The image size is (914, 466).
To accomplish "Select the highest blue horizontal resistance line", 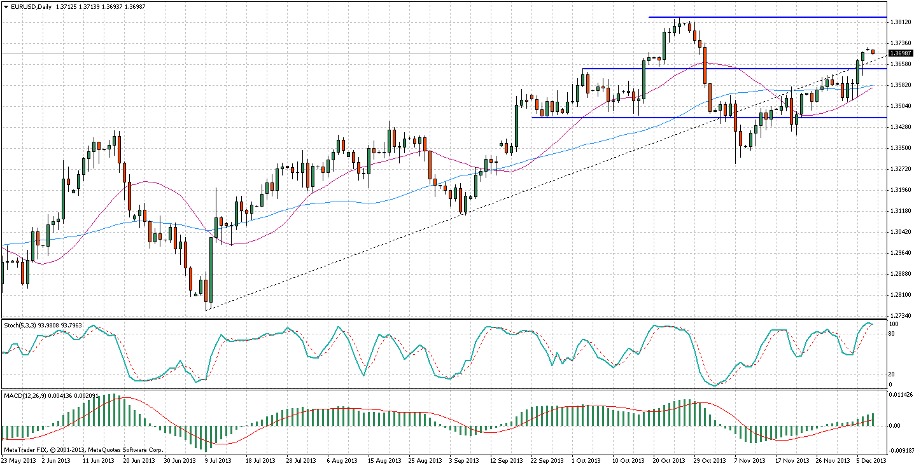I will [764, 17].
